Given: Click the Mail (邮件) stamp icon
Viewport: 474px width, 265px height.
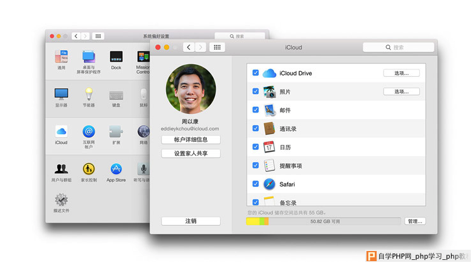Looking at the screenshot, I should click(269, 110).
